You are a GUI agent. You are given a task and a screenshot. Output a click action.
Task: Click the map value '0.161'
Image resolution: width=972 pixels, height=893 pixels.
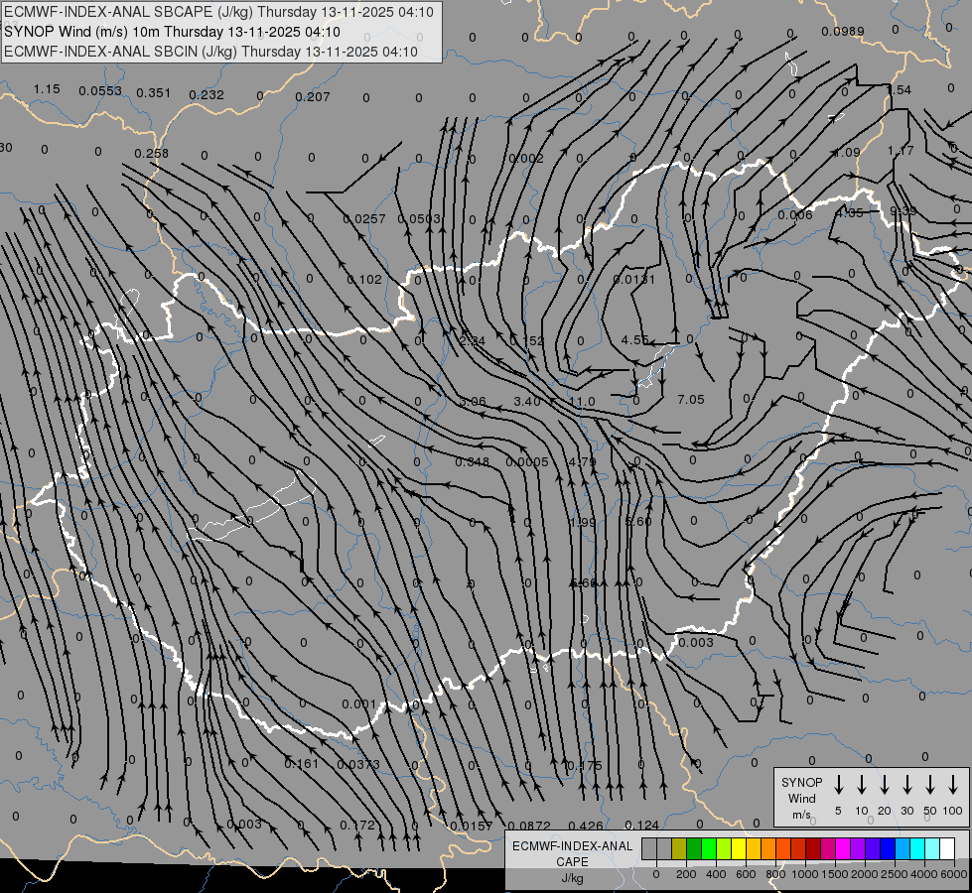click(x=301, y=764)
